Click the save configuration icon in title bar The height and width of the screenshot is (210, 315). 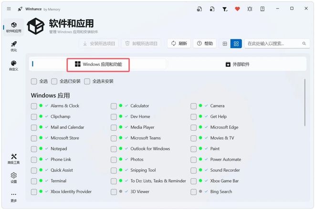(199, 9)
